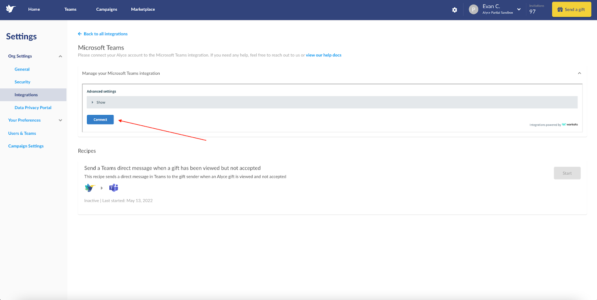
Task: Open Teams in the top navigation
Action: tap(70, 9)
